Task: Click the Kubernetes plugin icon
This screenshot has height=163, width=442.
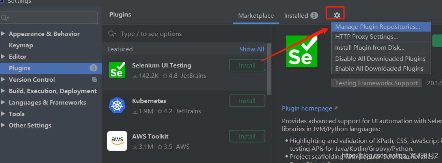Action: (117, 105)
